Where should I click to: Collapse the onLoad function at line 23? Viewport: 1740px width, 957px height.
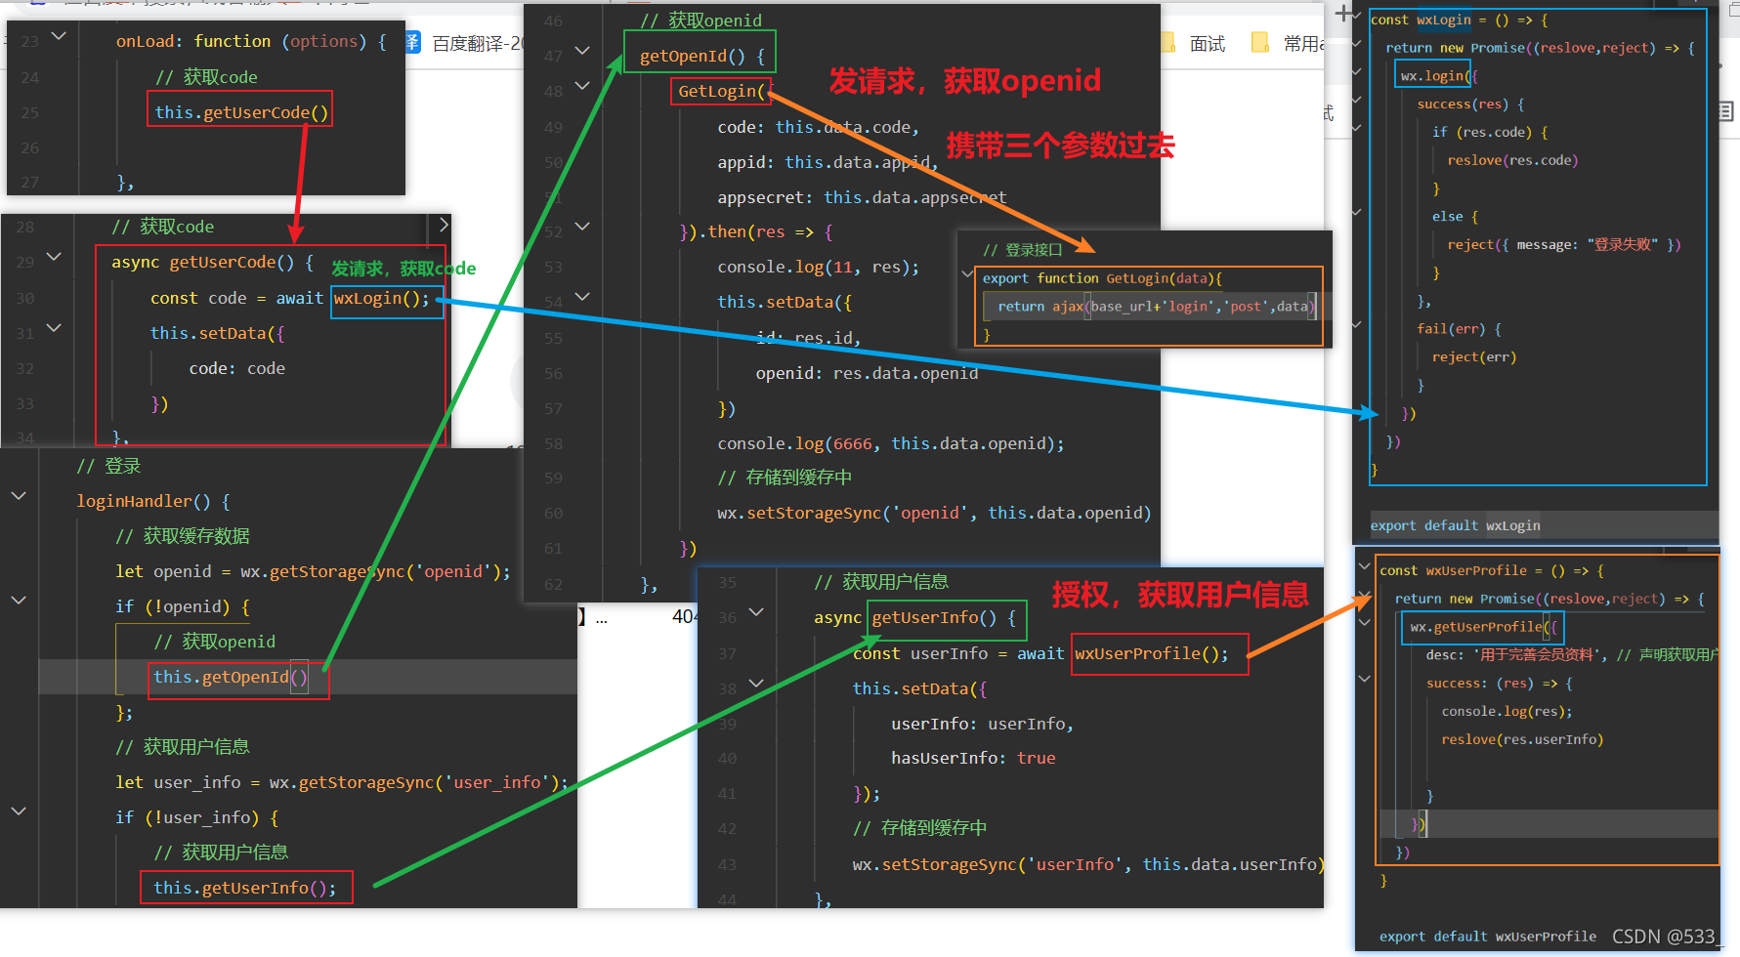59,36
